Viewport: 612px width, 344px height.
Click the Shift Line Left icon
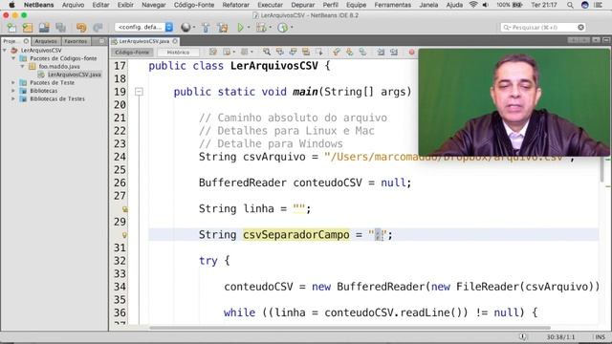[381, 52]
